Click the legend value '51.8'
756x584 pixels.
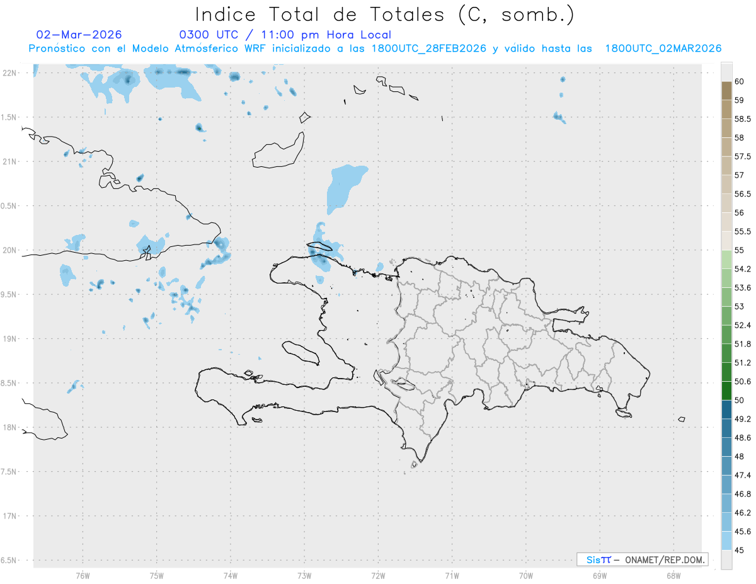click(x=742, y=344)
